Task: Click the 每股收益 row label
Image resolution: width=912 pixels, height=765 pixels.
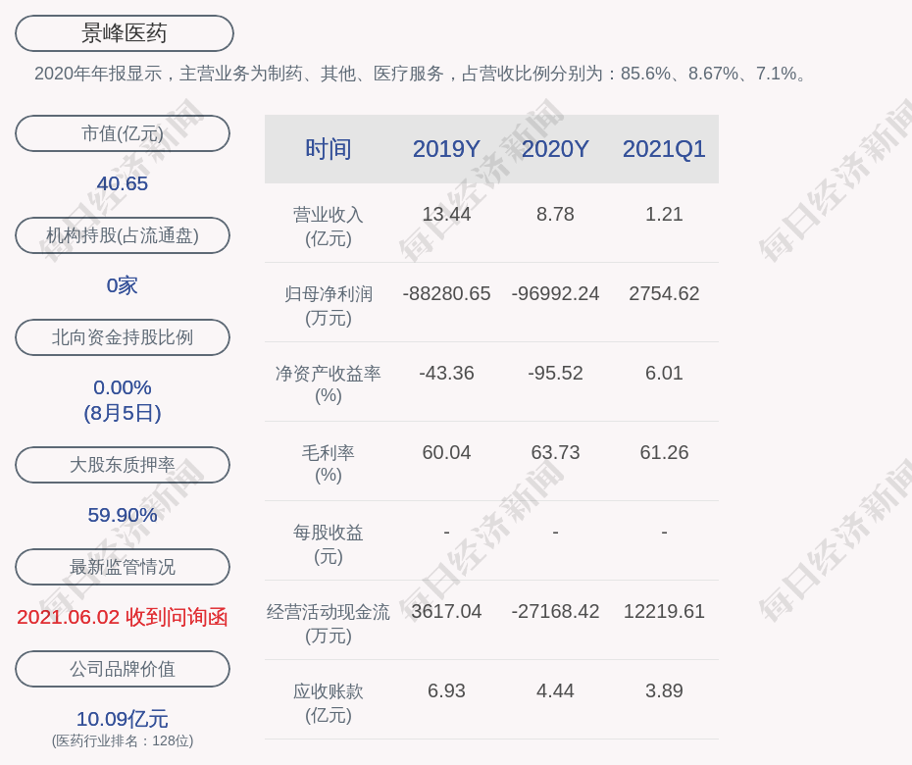Action: (328, 532)
